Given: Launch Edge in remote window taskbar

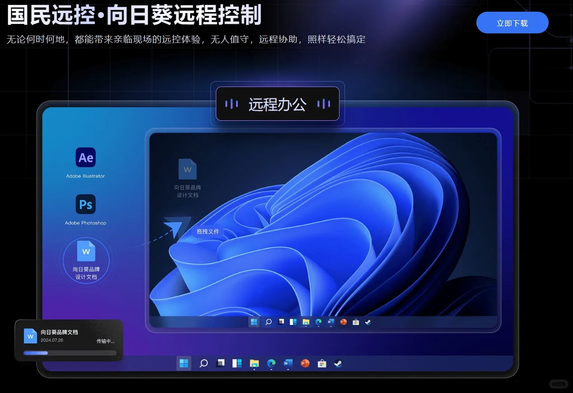Looking at the screenshot, I should click(x=318, y=322).
